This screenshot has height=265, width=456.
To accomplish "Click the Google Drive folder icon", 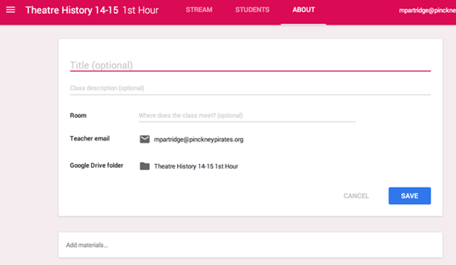I will coord(145,166).
